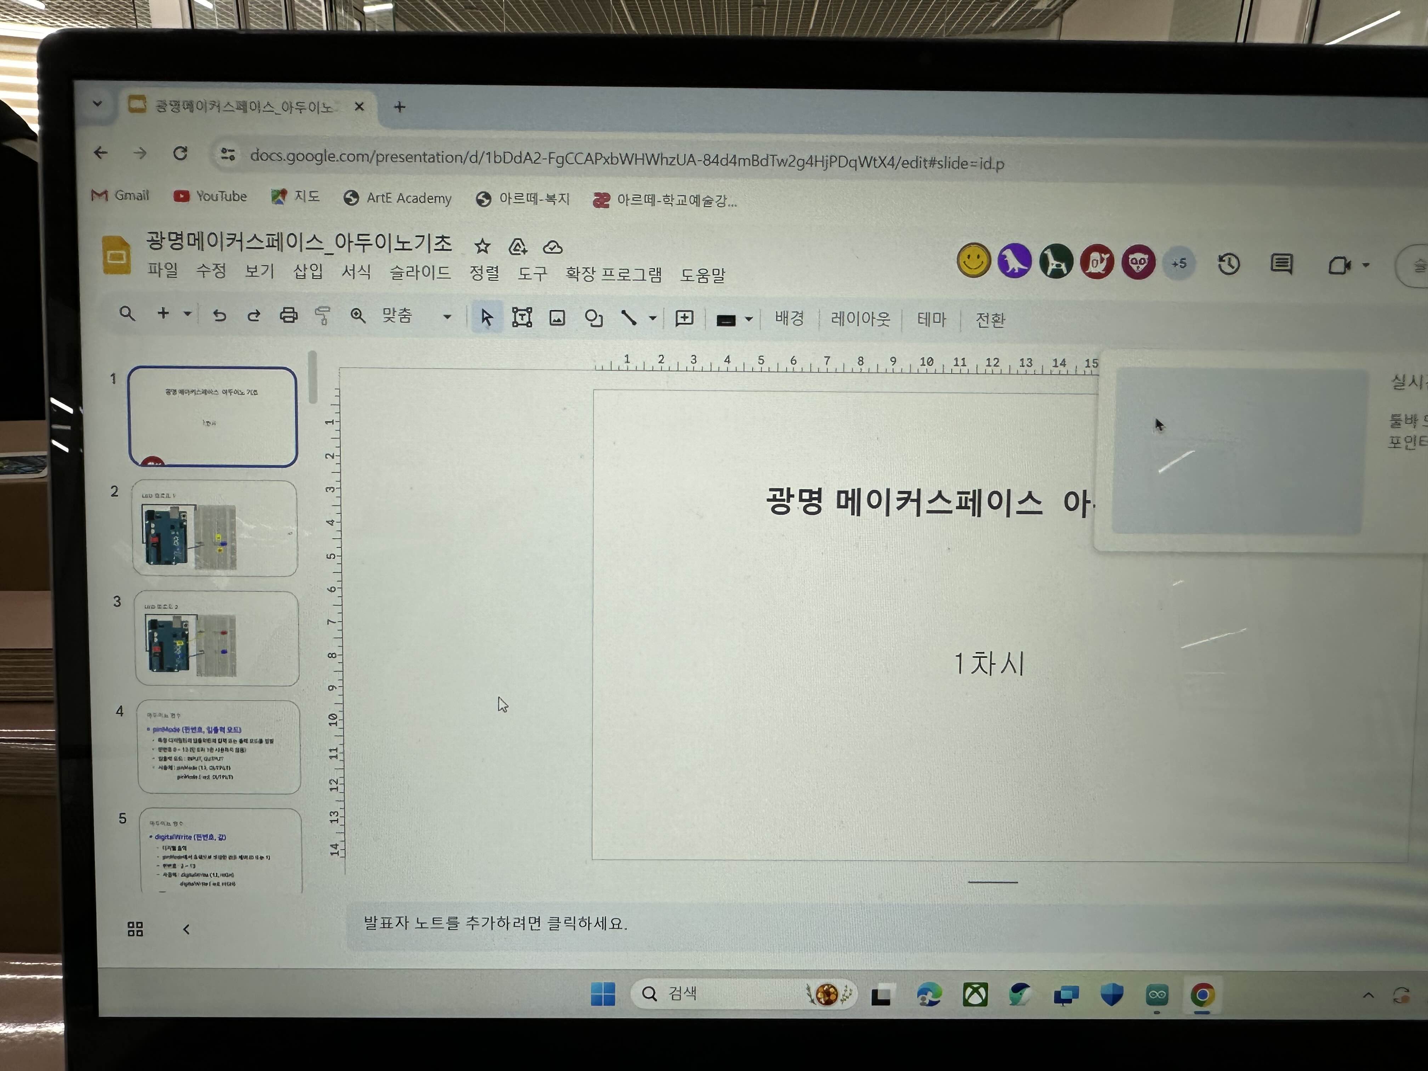1428x1071 pixels.
Task: Insert an image from toolbar
Action: point(557,318)
